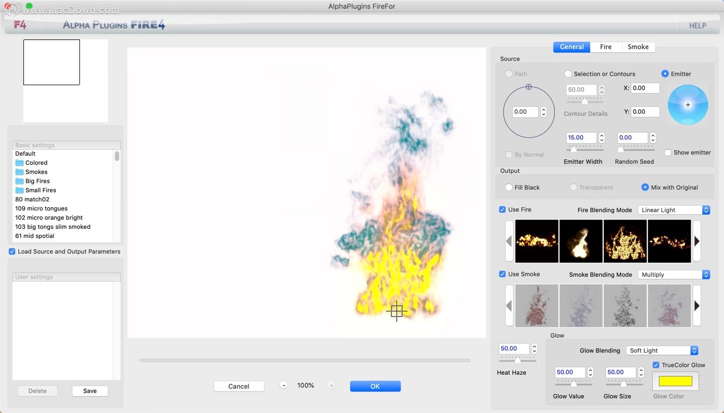
Task: Click the Heat Haze stepper arrows
Action: [534, 349]
